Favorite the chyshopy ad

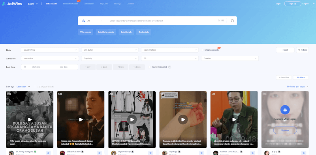[x=201, y=153]
